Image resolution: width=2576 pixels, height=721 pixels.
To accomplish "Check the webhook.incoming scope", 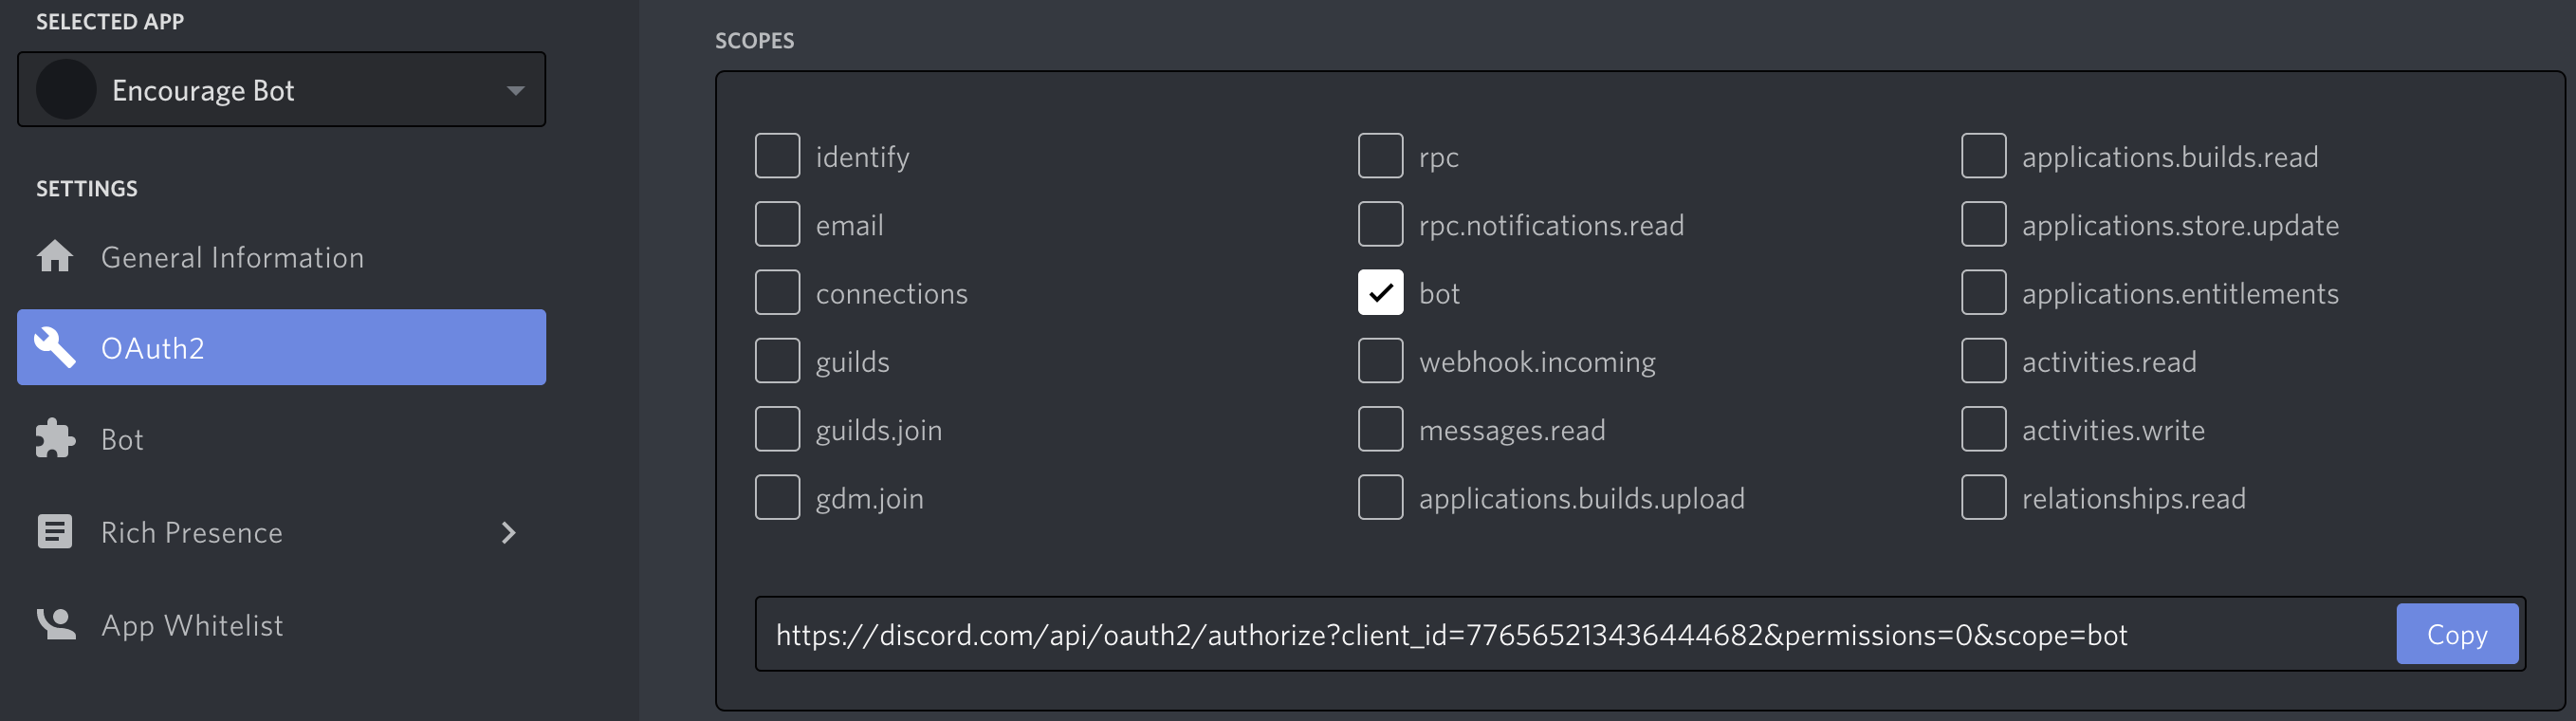I will pos(1380,360).
